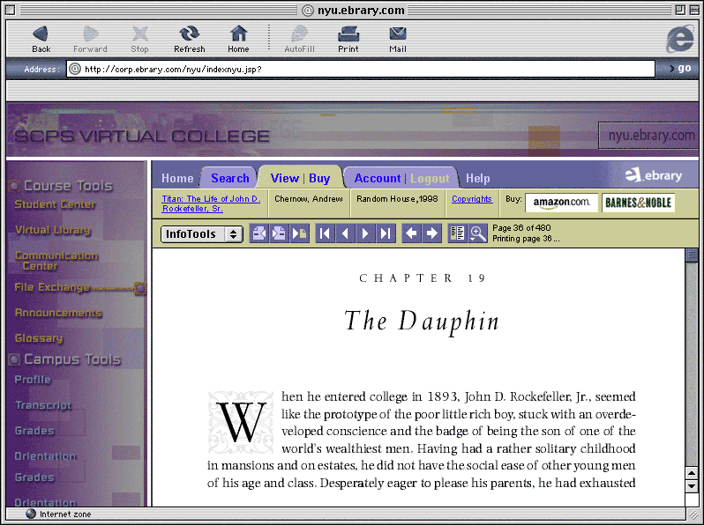This screenshot has height=525, width=704.
Task: Click the document scrollbar down arrow
Action: 692,485
